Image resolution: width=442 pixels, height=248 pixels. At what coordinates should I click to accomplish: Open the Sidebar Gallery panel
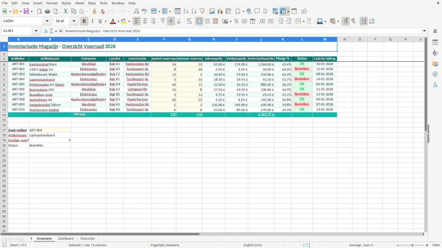tap(435, 64)
